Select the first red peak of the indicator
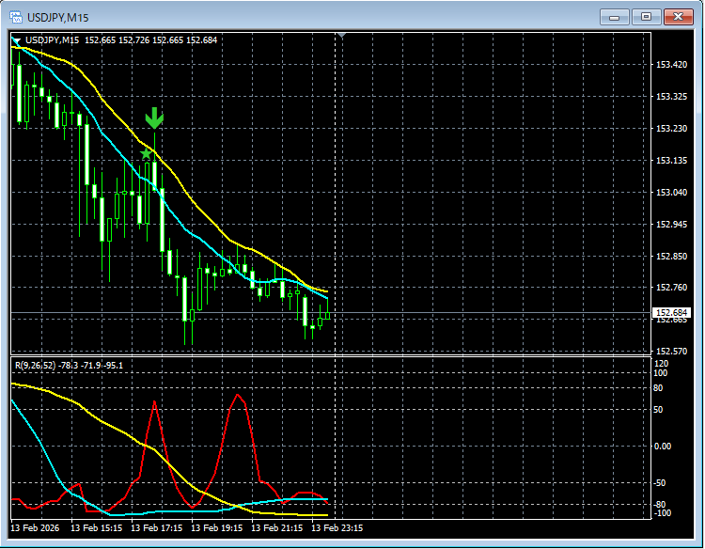This screenshot has height=549, width=705. pos(155,402)
